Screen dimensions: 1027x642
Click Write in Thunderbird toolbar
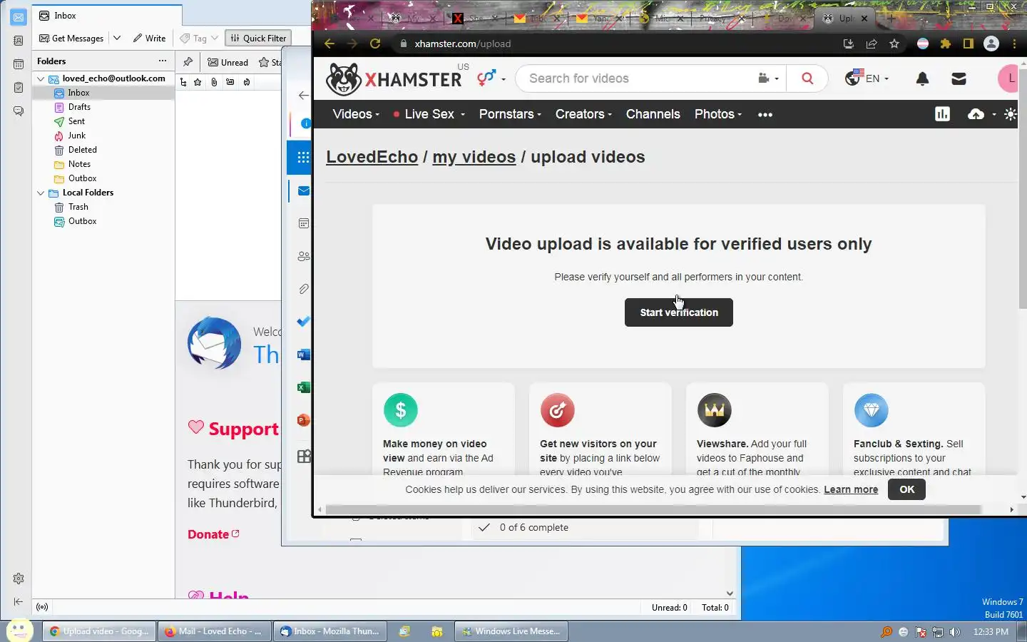pyautogui.click(x=149, y=39)
